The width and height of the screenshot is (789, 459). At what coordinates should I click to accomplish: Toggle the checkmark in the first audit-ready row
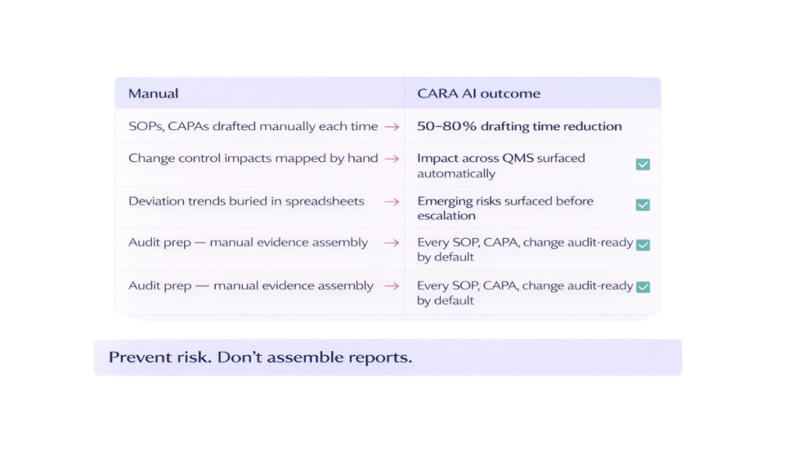pyautogui.click(x=643, y=245)
